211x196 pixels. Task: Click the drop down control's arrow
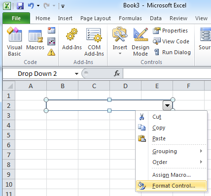point(167,105)
